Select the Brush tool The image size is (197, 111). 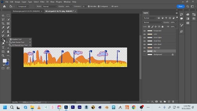3,31
